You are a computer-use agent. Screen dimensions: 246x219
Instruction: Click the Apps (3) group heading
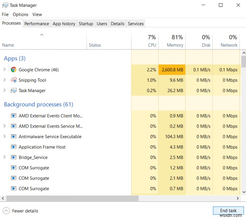(x=15, y=59)
